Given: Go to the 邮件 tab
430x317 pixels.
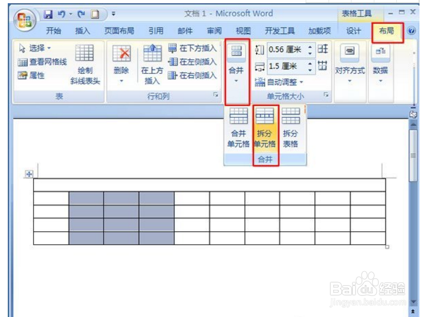Looking at the screenshot, I should 185,31.
